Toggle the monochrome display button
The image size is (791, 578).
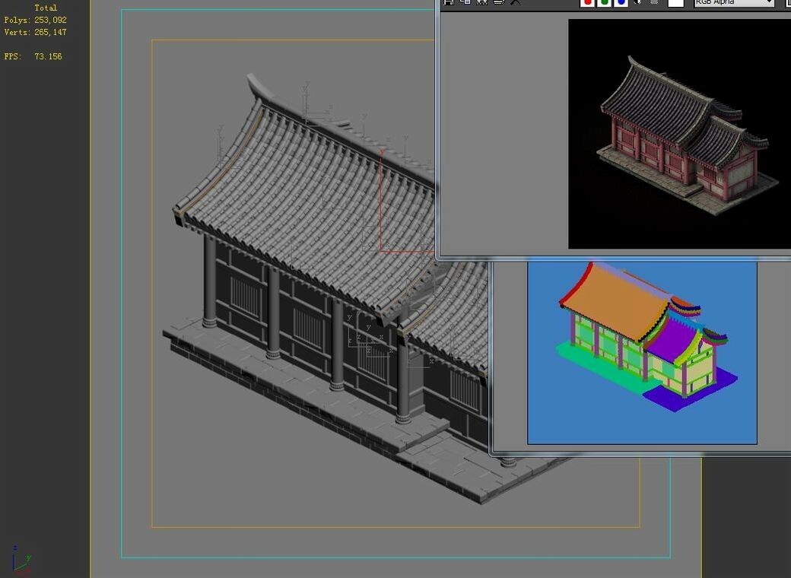(654, 2)
